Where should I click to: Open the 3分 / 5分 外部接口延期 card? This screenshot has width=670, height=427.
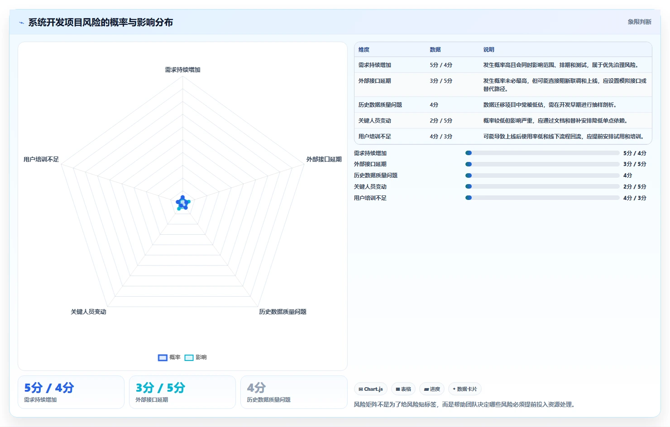182,392
